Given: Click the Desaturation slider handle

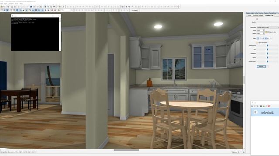Looking at the screenshot, I should [x=267, y=62].
